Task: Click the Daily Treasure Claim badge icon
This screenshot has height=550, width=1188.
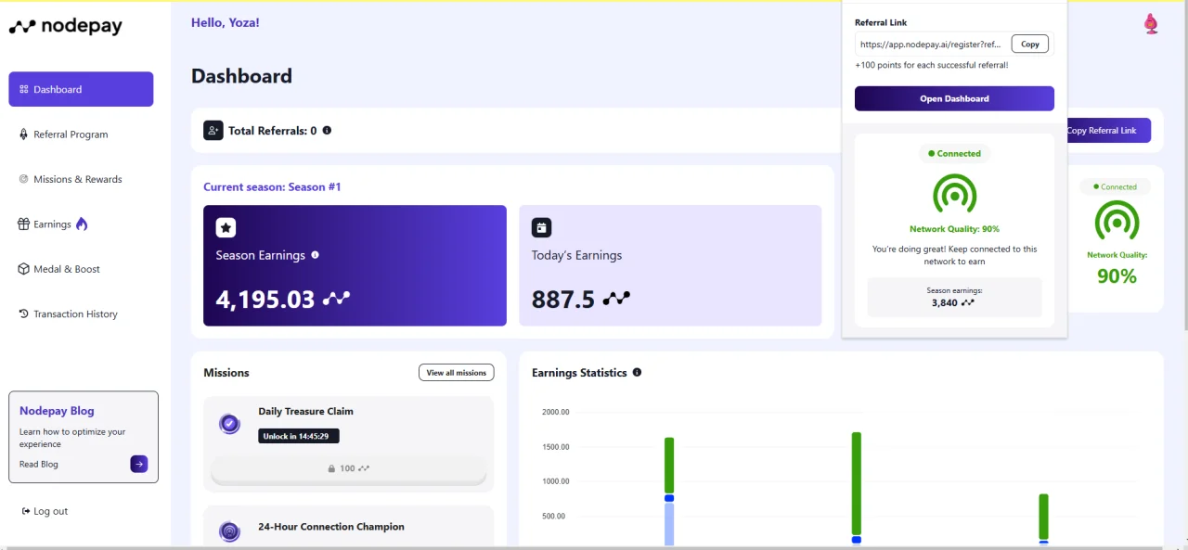Action: pos(229,424)
